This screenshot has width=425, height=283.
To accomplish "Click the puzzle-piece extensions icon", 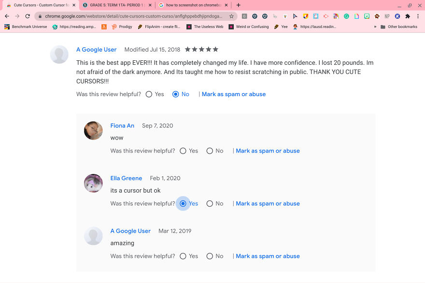I will click(x=407, y=16).
